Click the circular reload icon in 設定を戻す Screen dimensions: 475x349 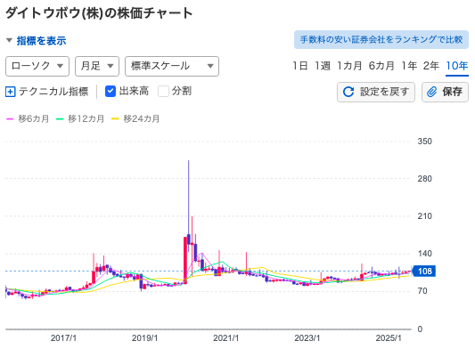coord(348,92)
